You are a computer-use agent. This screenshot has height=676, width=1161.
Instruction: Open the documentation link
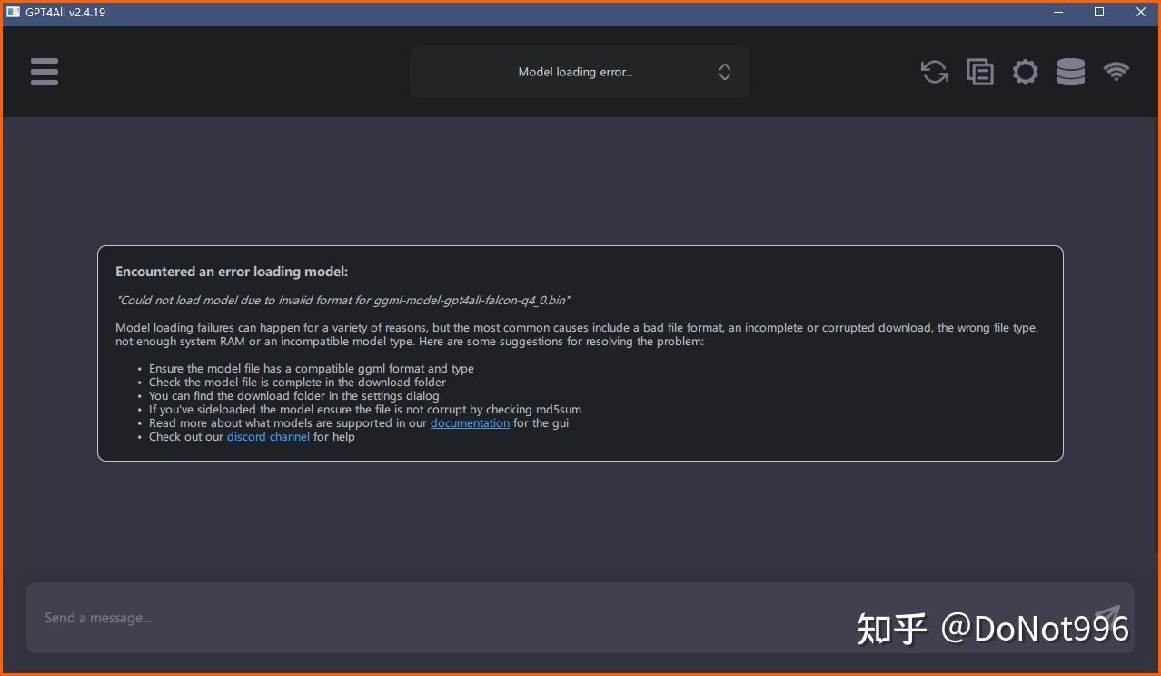tap(470, 422)
